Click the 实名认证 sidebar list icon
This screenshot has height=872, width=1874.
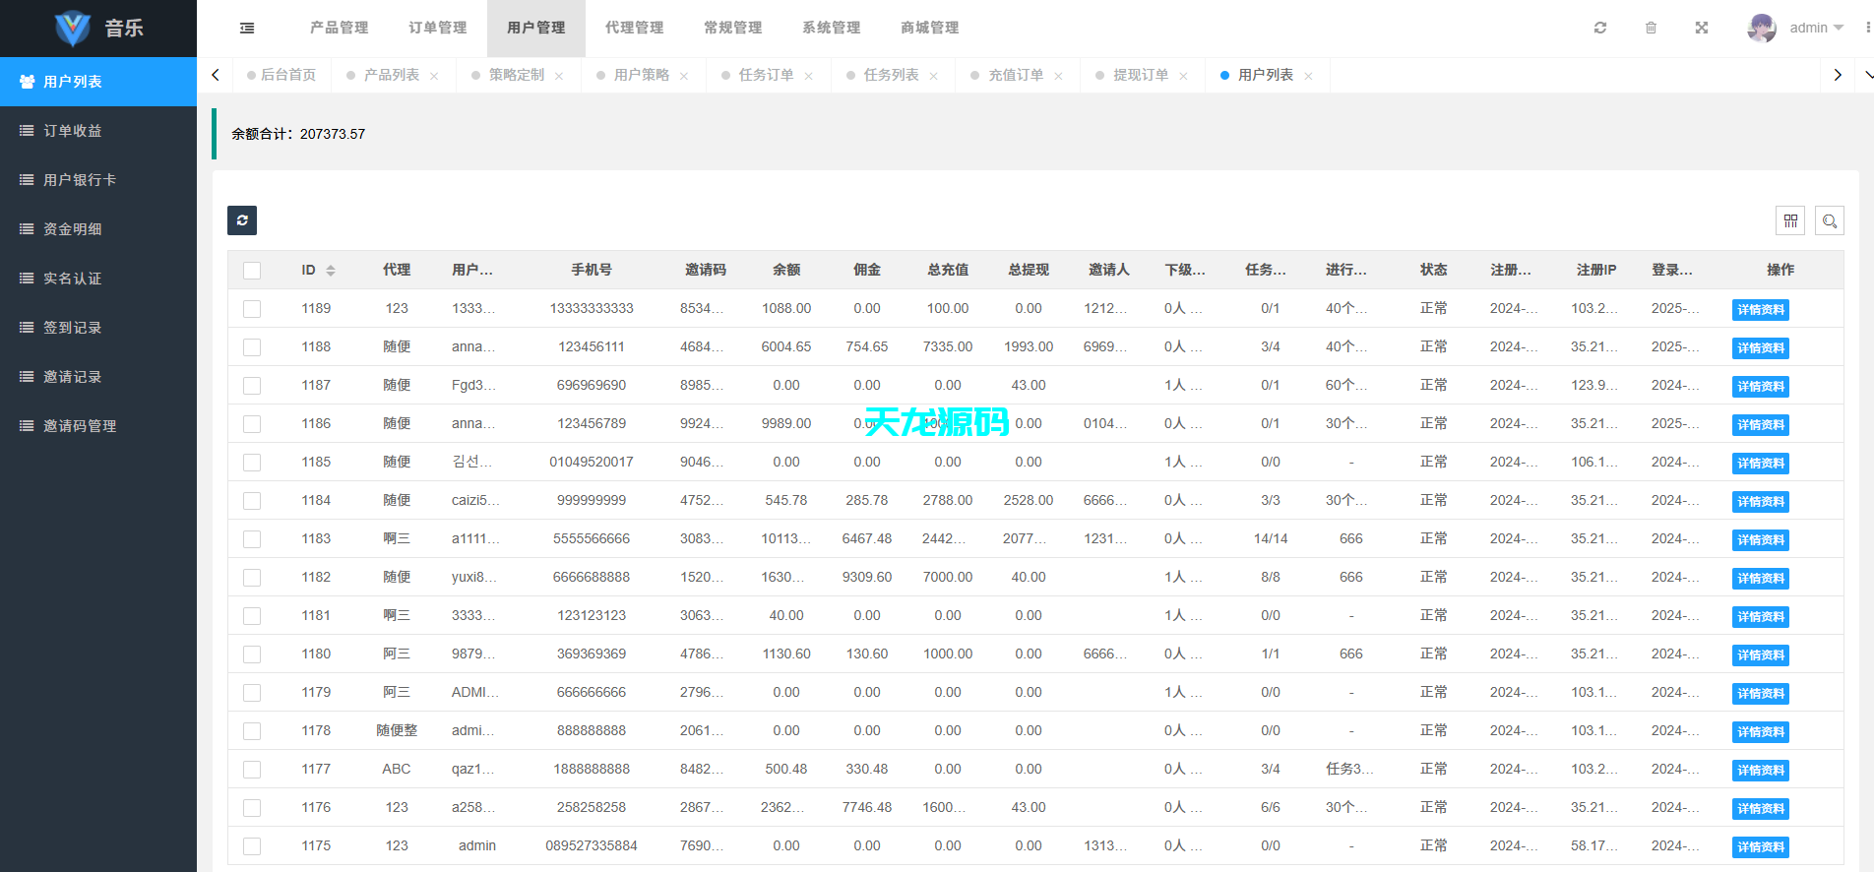(x=27, y=279)
